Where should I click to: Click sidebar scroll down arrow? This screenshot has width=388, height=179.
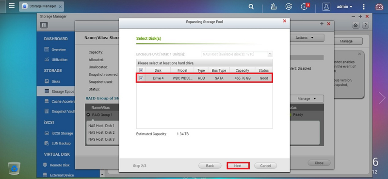point(102,175)
